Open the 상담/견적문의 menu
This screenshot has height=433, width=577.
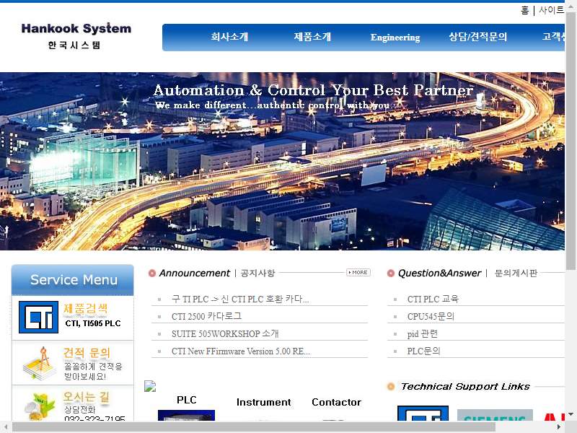click(477, 37)
